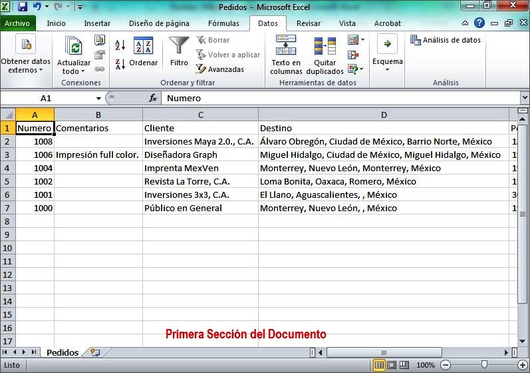Click Quitar duplicados tool
Image resolution: width=530 pixels, height=373 pixels.
pos(325,55)
